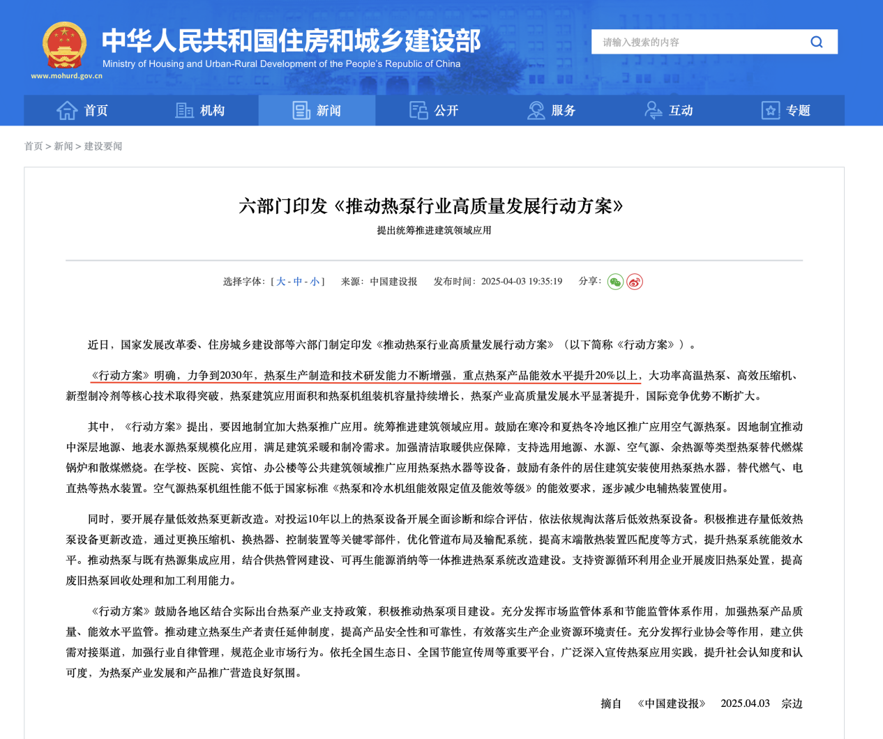Open the 专题 navigation tab
This screenshot has height=739, width=883.
pyautogui.click(x=786, y=110)
